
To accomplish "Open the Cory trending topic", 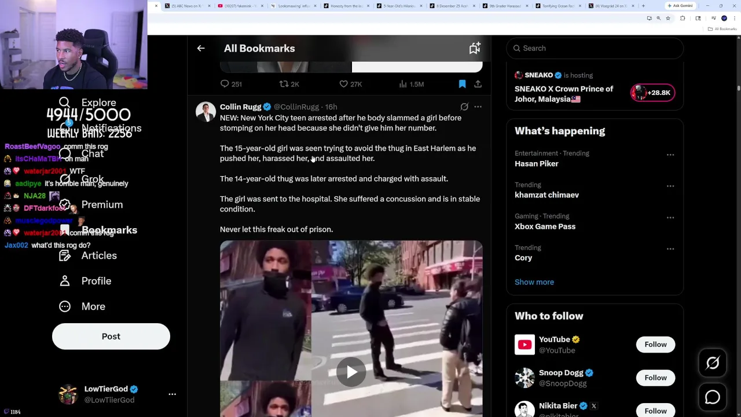I will (523, 258).
